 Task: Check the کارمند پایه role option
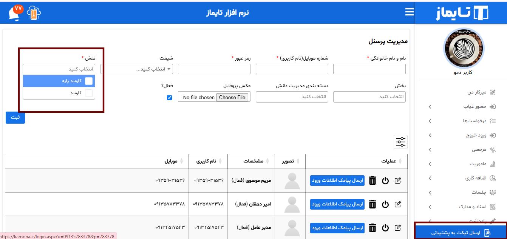[x=88, y=81]
